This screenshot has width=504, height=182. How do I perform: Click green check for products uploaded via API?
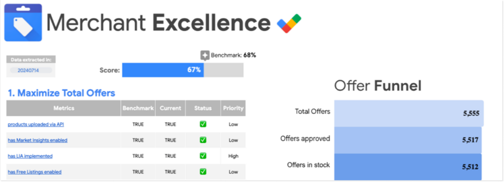(x=203, y=124)
